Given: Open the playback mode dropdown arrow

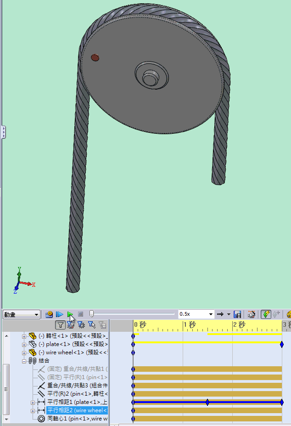Looking at the screenshot, I should point(229,314).
